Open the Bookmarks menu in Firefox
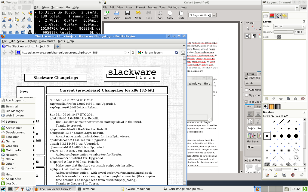The width and height of the screenshot is (308, 192). (47, 41)
